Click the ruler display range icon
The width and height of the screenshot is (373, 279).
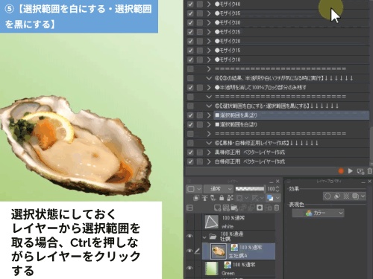coord(254,198)
